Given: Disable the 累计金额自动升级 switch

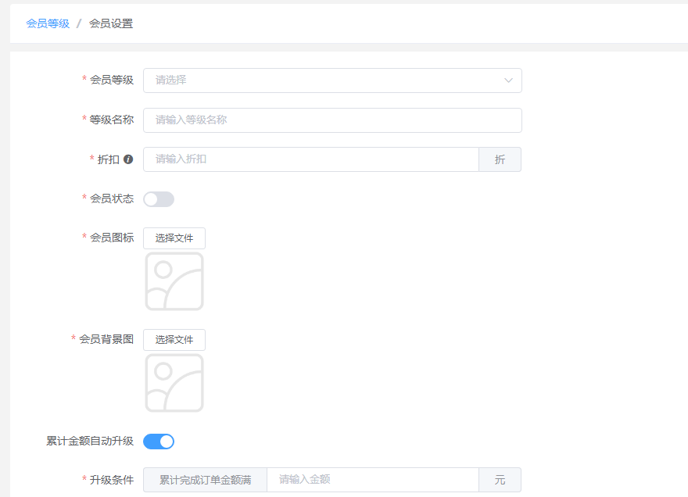Looking at the screenshot, I should (x=159, y=442).
